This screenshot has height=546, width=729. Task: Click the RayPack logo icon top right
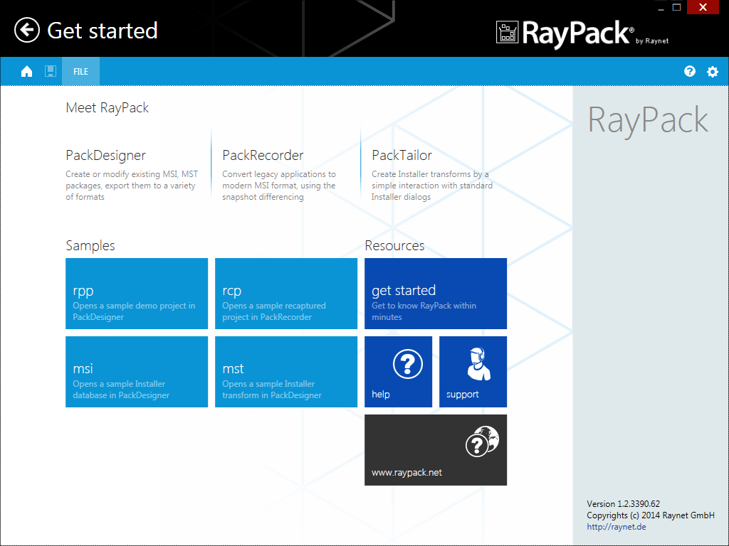pos(507,33)
